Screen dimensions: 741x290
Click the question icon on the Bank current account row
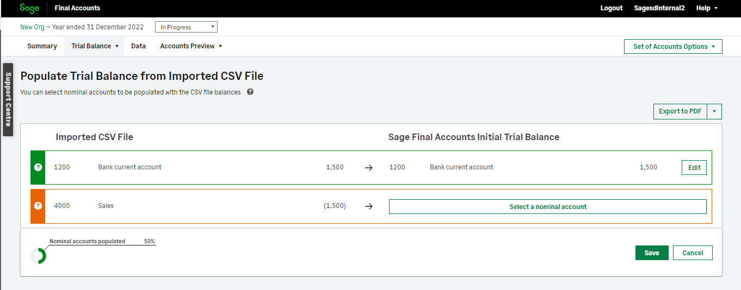pyautogui.click(x=38, y=167)
